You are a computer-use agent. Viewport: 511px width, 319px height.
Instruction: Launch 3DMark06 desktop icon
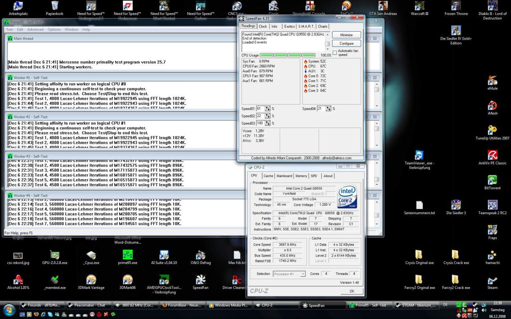click(x=128, y=281)
